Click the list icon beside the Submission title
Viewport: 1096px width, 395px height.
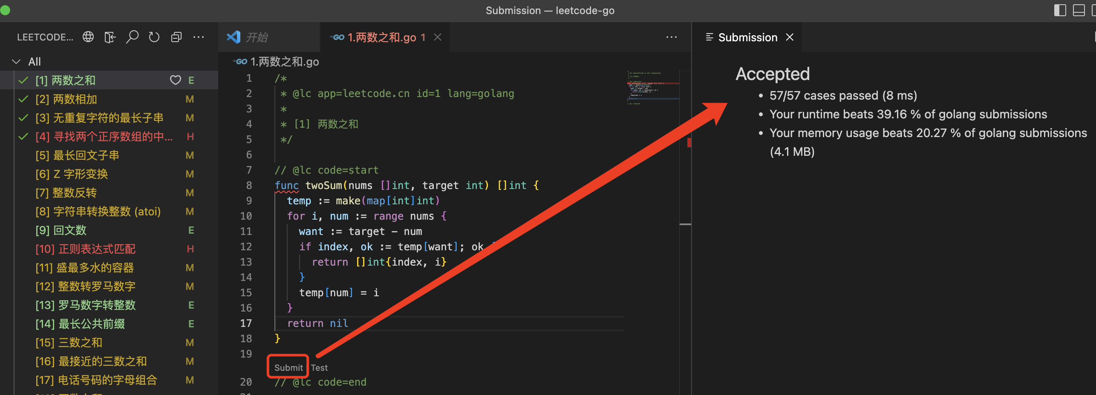click(709, 37)
